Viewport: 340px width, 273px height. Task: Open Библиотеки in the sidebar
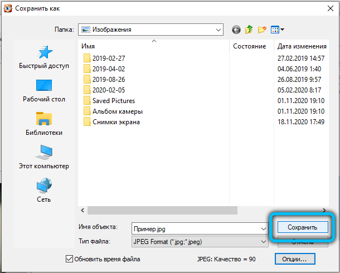(44, 124)
